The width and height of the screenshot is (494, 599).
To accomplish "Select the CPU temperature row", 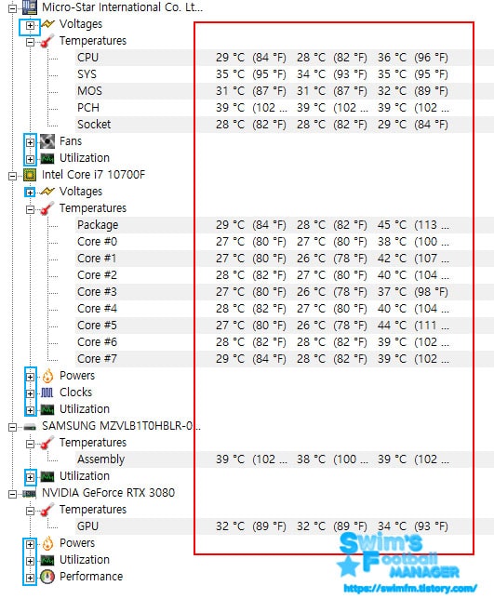I will pyautogui.click(x=285, y=58).
